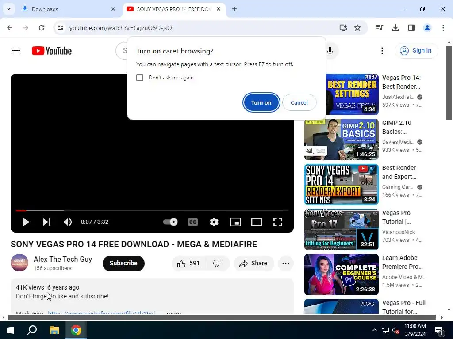
Task: Open Alex The Tech Guy channel avatar
Action: coord(19,263)
